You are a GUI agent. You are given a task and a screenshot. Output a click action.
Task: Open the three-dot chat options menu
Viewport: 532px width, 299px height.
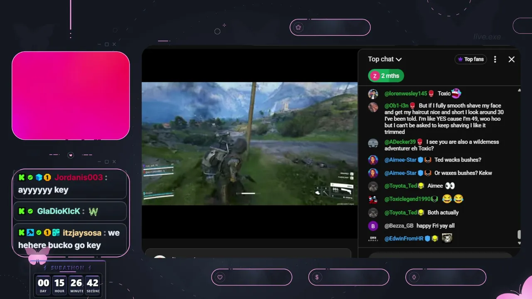tap(495, 59)
